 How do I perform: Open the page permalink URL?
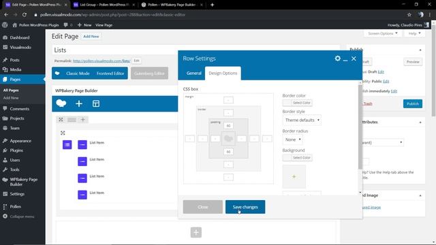102,61
